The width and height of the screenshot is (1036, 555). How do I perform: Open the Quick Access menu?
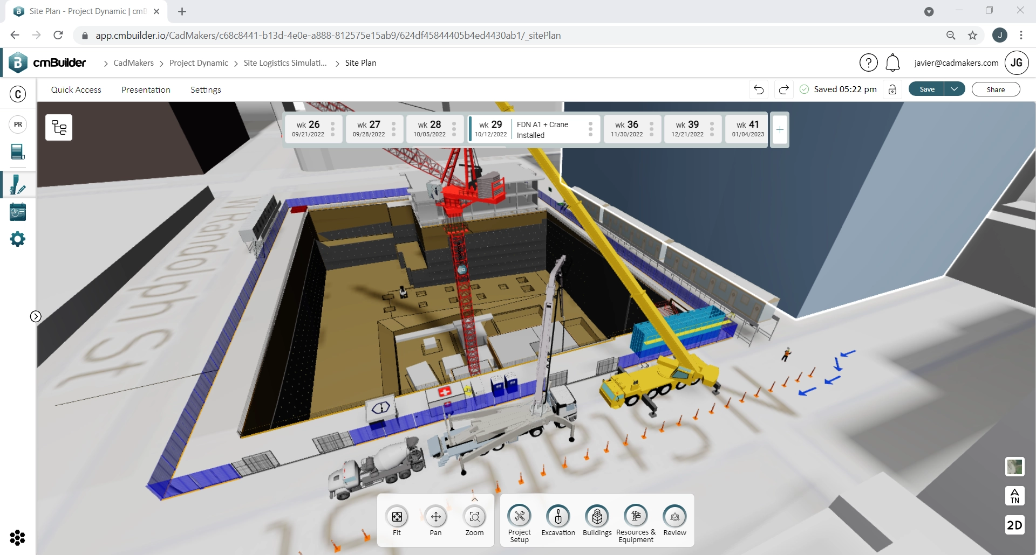coord(76,89)
